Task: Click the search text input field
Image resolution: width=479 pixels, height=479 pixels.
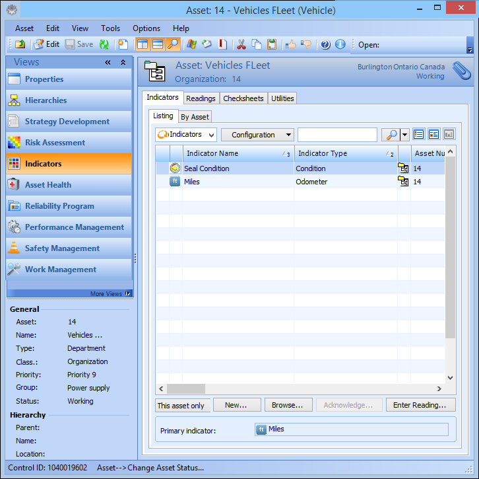Action: (x=336, y=135)
